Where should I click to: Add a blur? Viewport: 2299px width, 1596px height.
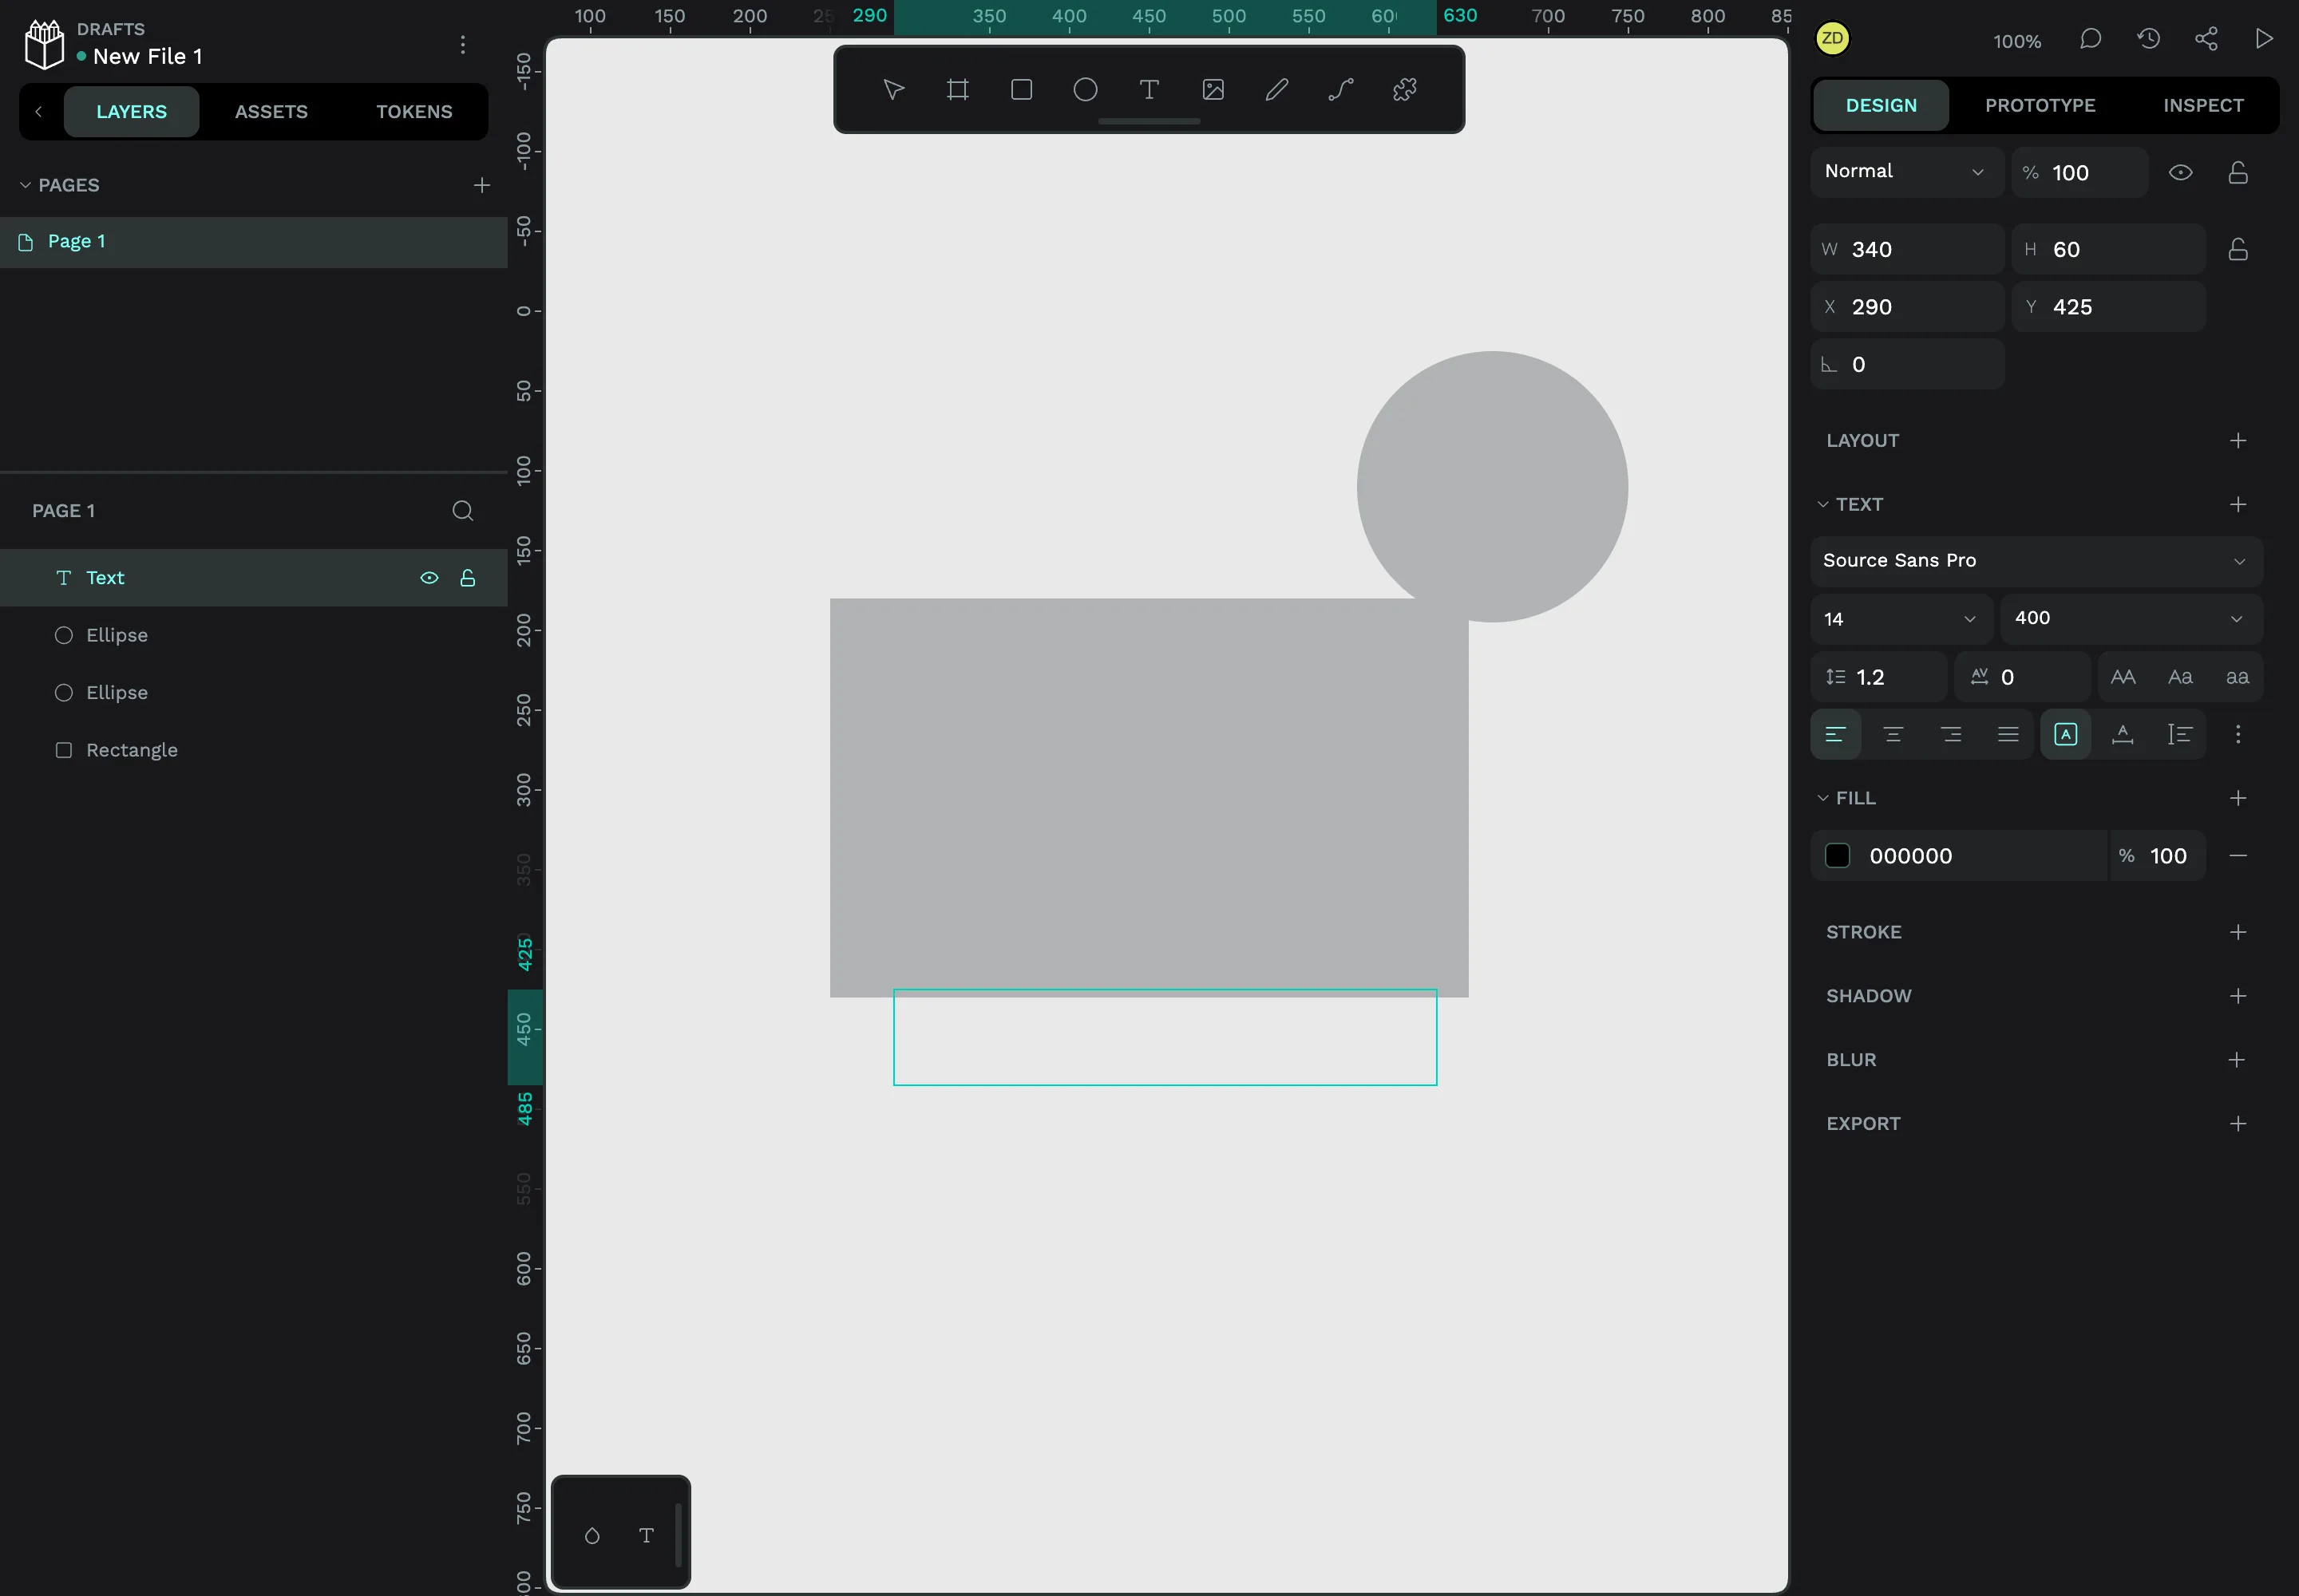(x=2238, y=1060)
